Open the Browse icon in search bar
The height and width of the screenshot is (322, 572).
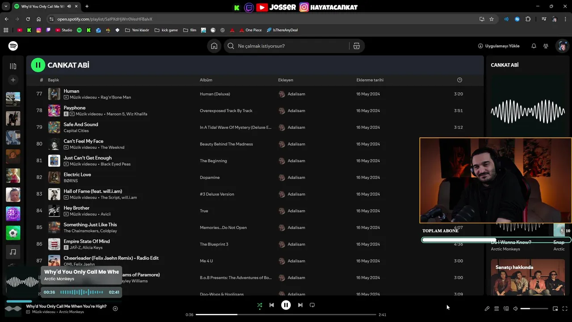357,46
